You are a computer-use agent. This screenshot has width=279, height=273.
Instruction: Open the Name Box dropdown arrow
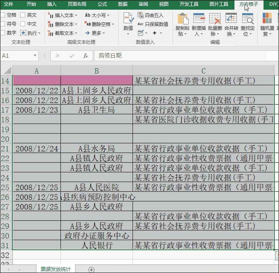pos(35,56)
